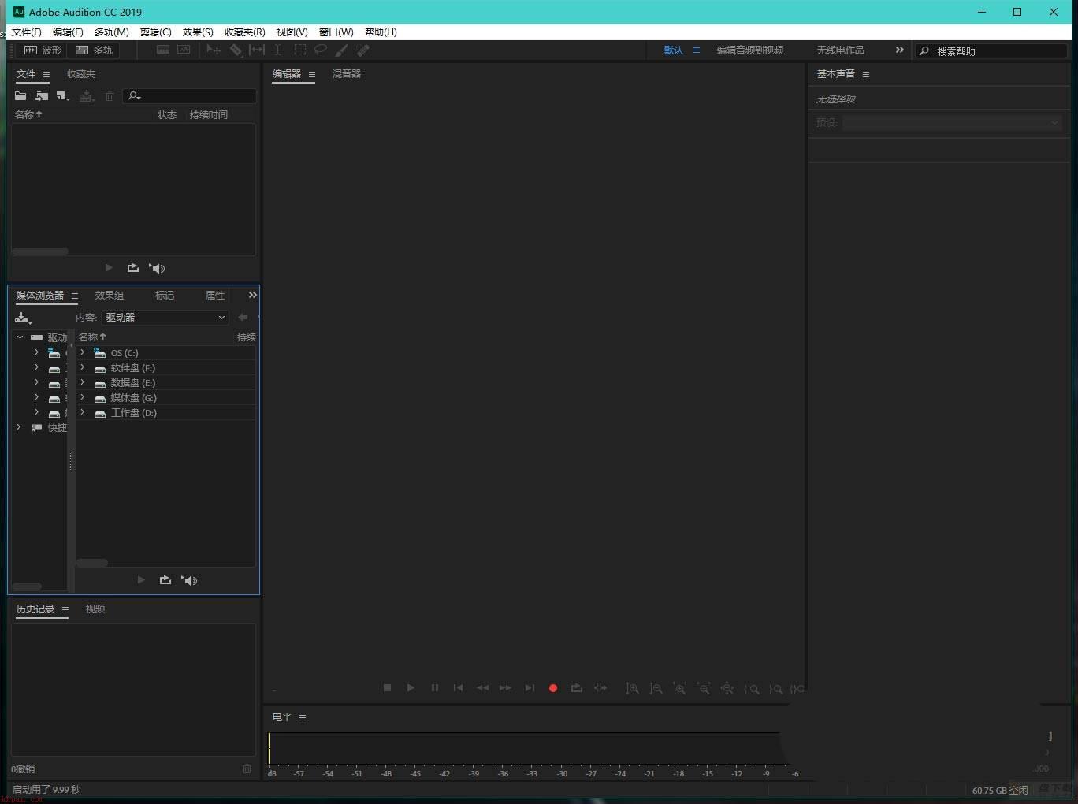Image resolution: width=1078 pixels, height=804 pixels.
Task: Expand OS (C:) drive in Media Browser
Action: [82, 352]
